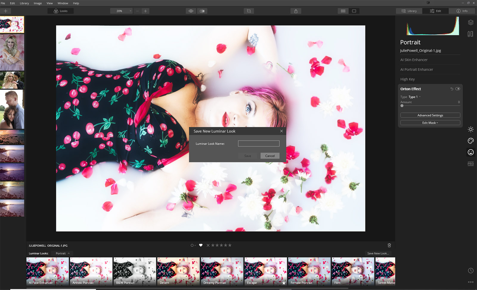Open the 20% zoom level dropdown

tap(121, 11)
